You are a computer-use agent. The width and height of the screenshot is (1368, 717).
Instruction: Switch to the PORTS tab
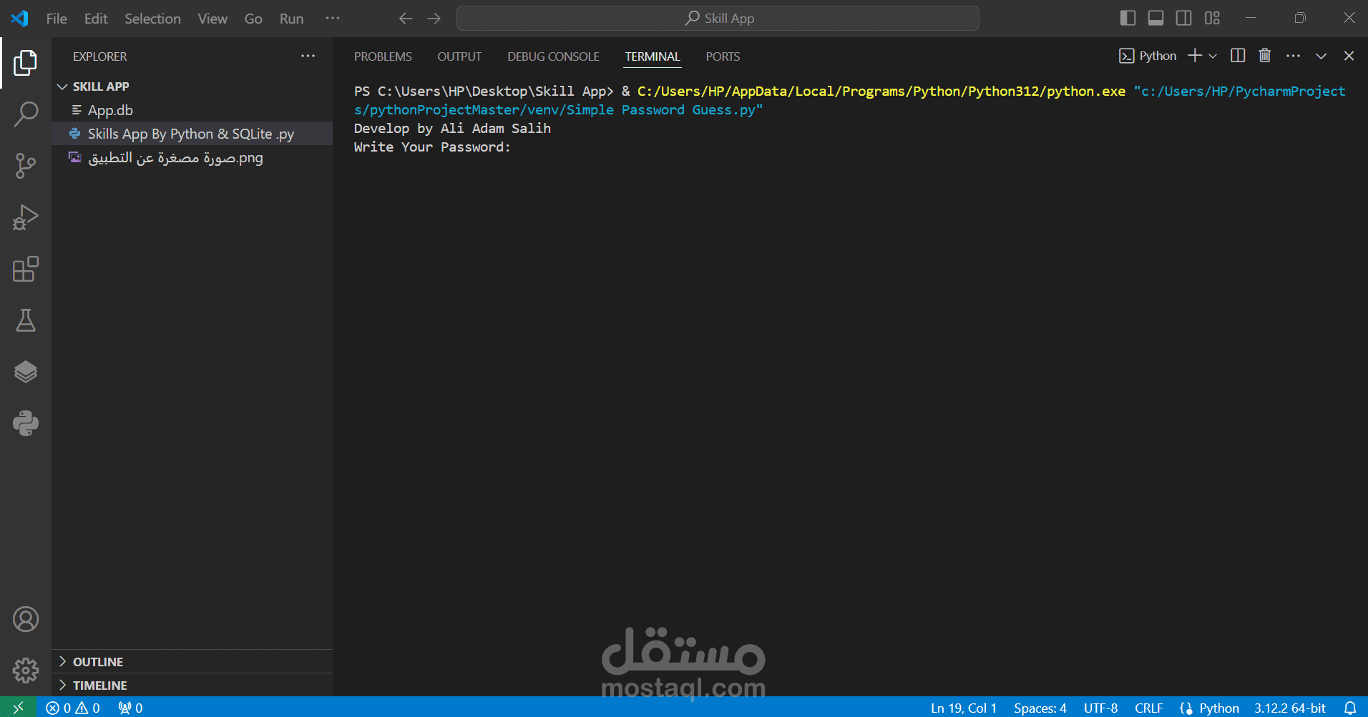point(723,56)
